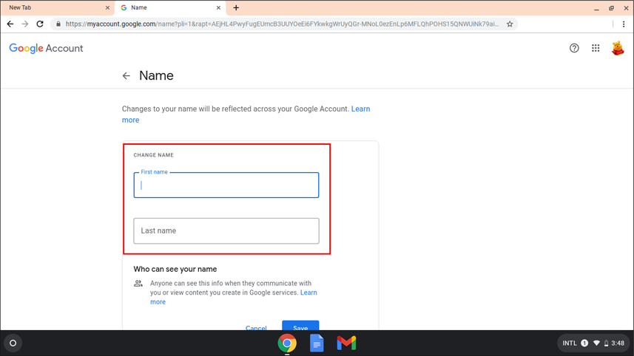Switch to the New Tab tab
The width and height of the screenshot is (634, 356).
click(x=56, y=7)
